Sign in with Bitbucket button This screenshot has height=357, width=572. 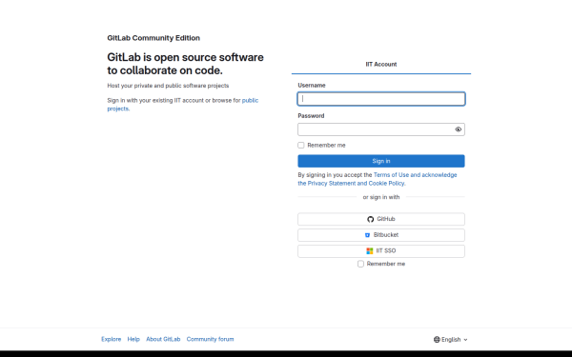[x=381, y=235]
